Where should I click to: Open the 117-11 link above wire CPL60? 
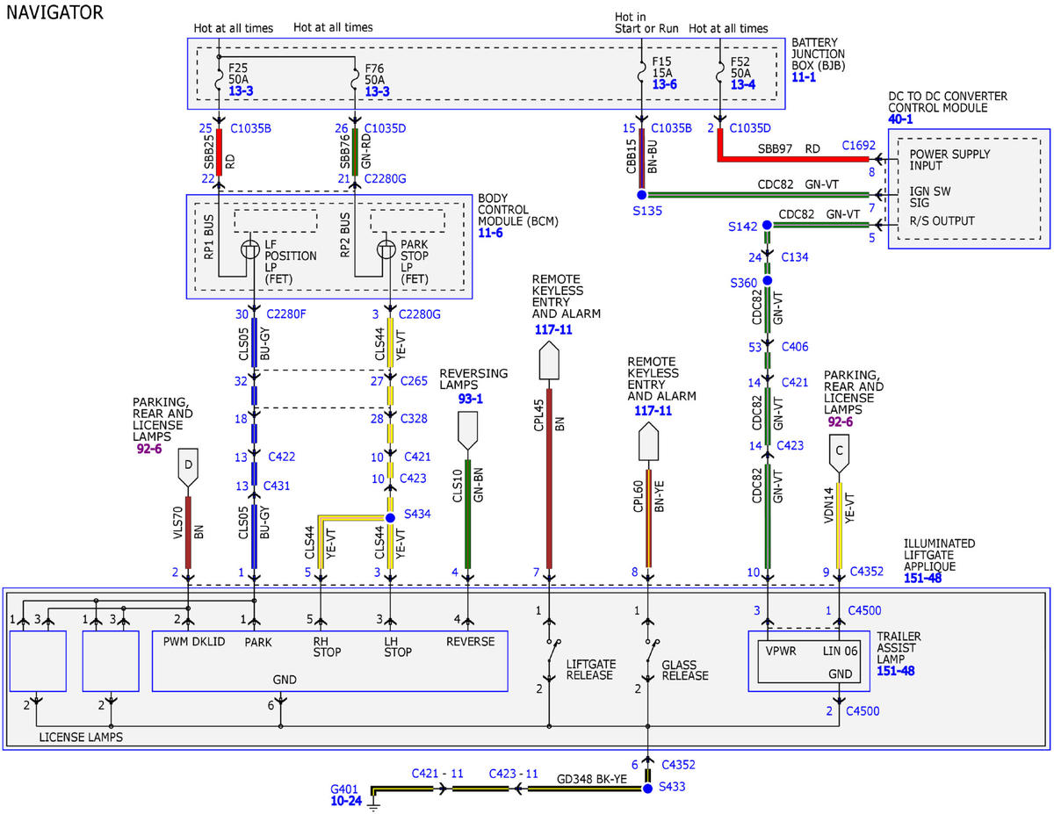coord(653,410)
